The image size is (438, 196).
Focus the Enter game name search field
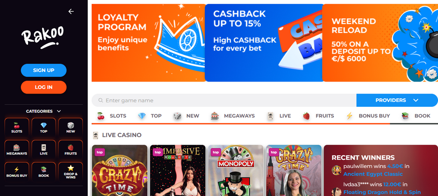(x=224, y=100)
